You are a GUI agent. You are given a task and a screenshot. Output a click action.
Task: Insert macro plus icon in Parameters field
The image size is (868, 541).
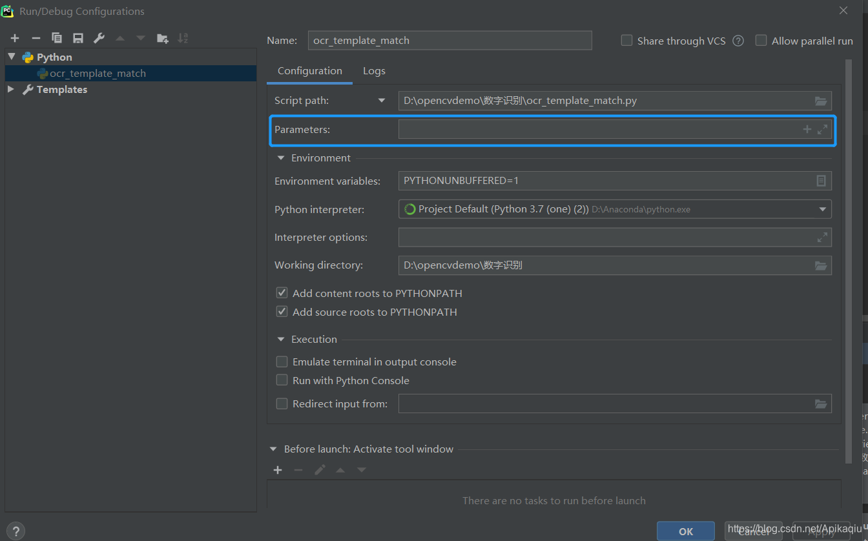coord(807,129)
